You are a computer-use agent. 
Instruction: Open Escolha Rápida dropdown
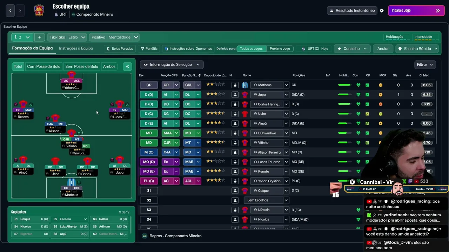[417, 49]
